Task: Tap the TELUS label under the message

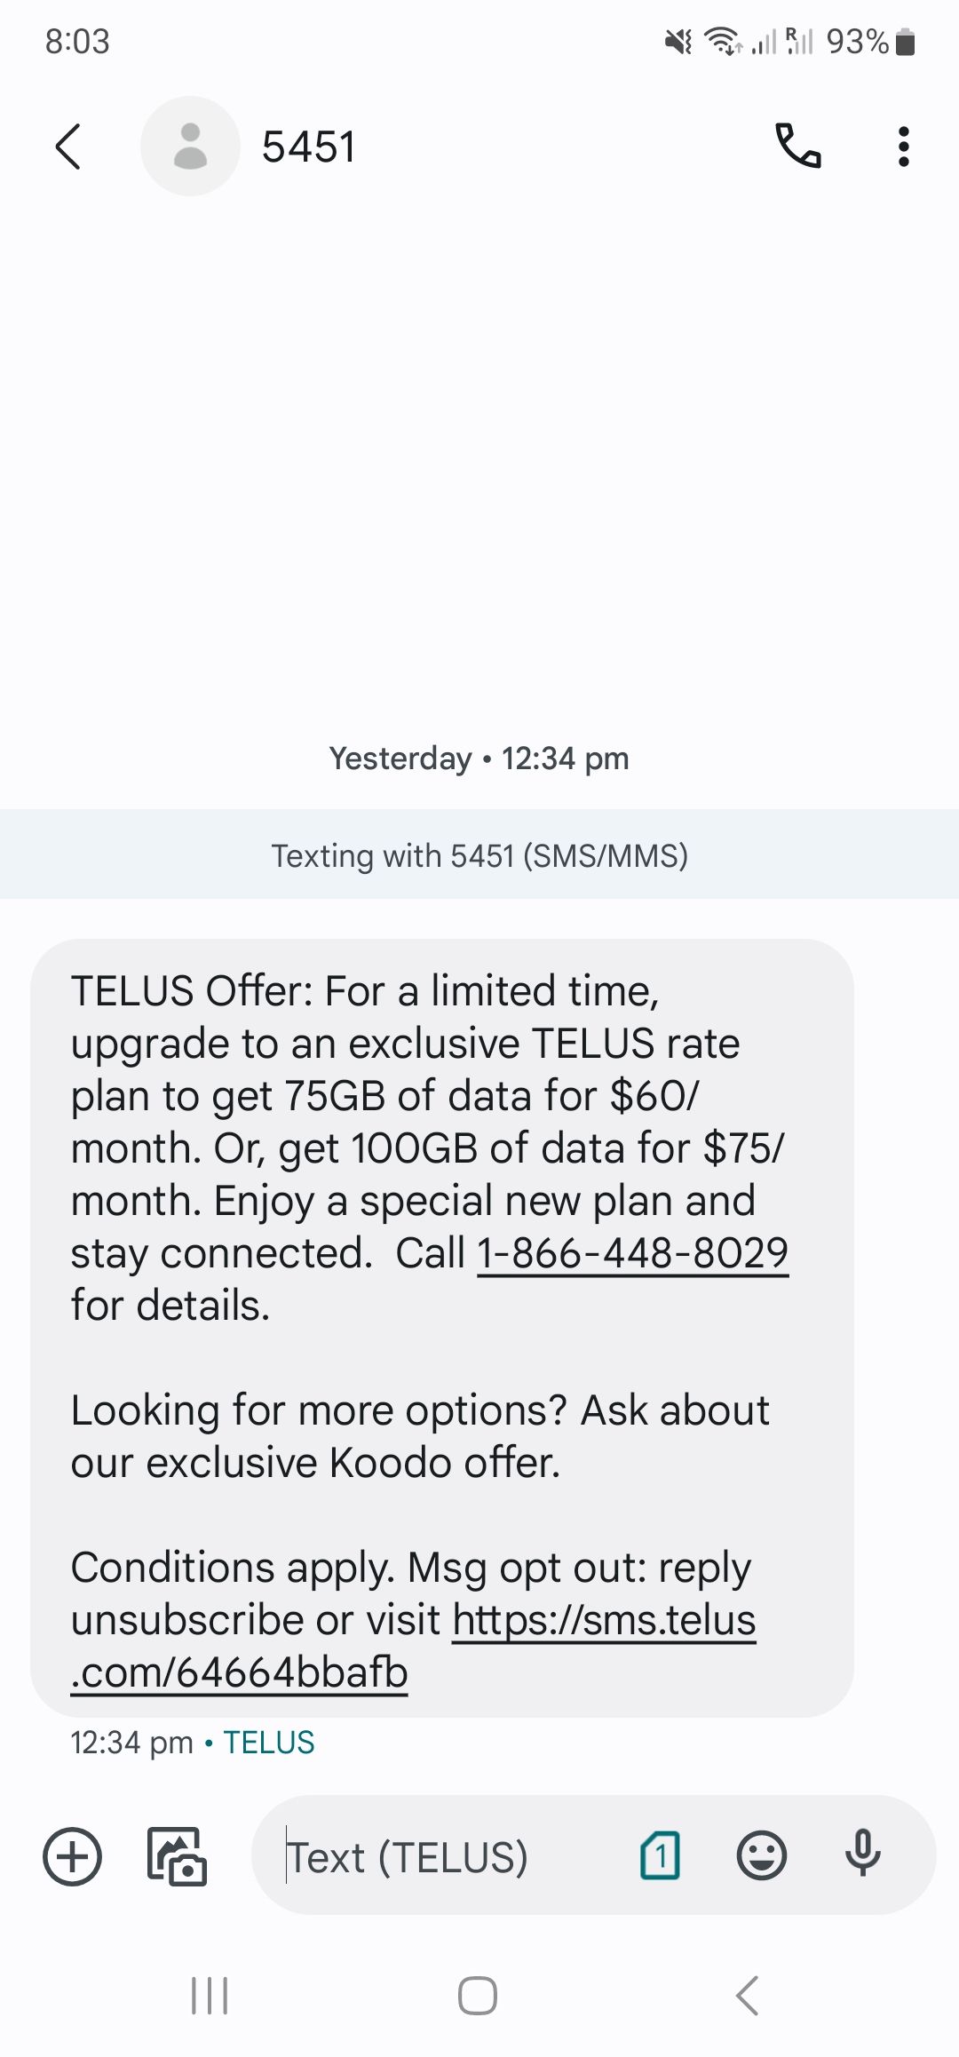Action: (269, 1743)
